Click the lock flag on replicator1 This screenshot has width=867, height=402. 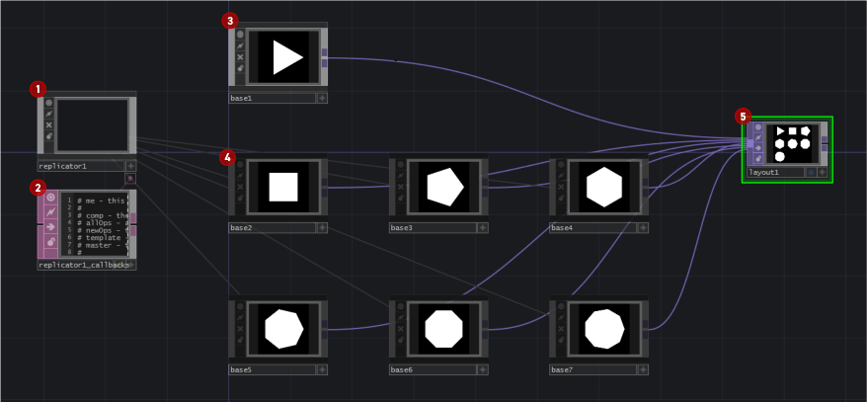point(48,136)
